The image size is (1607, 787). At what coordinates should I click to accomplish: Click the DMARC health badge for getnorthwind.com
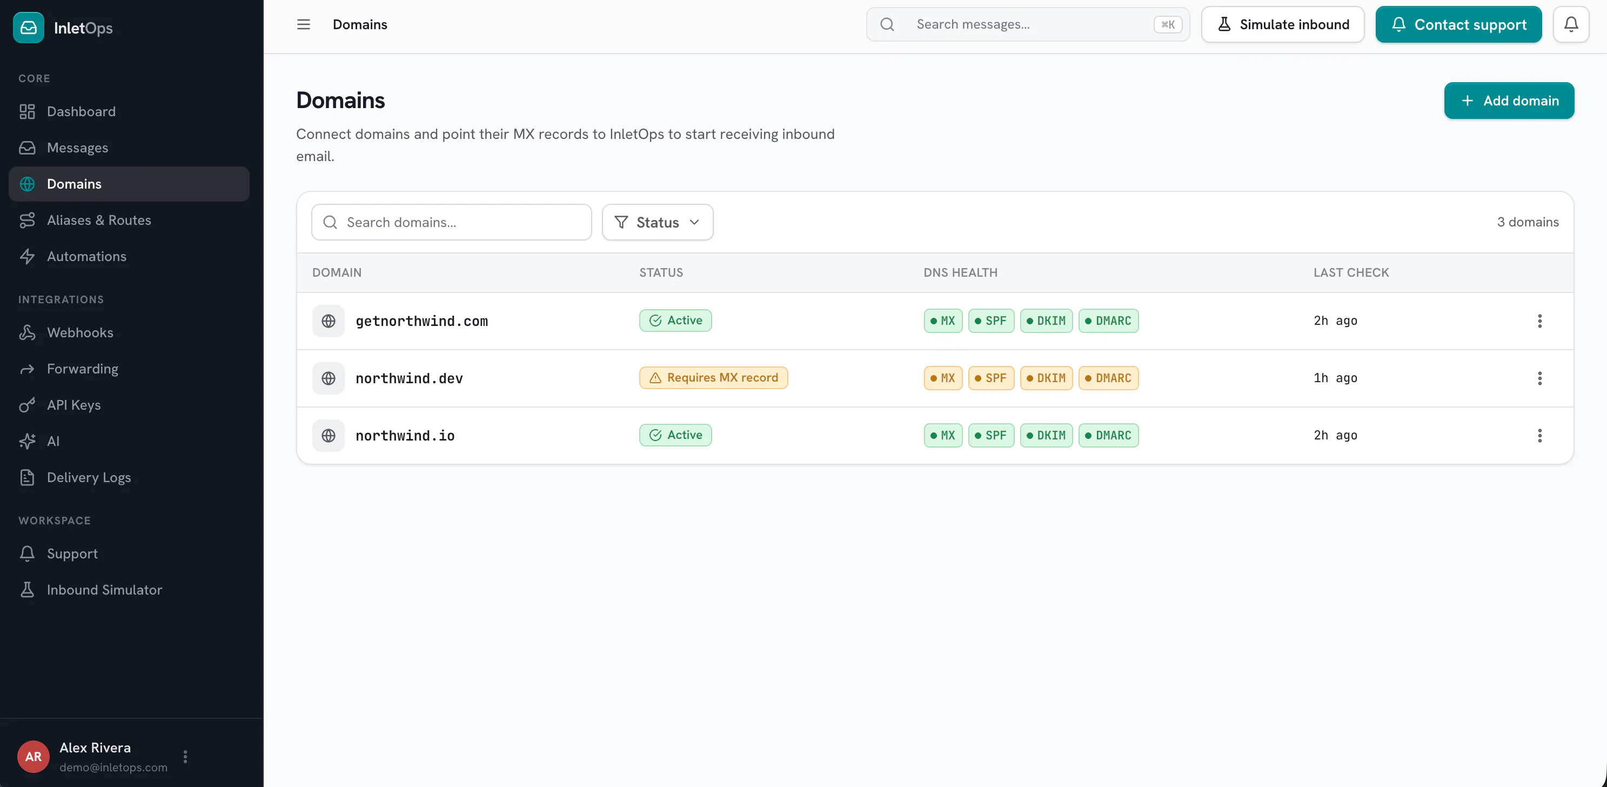(x=1109, y=321)
